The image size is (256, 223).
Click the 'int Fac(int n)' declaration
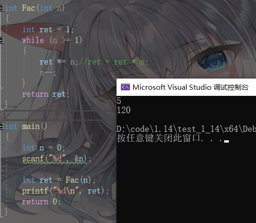coord(35,8)
